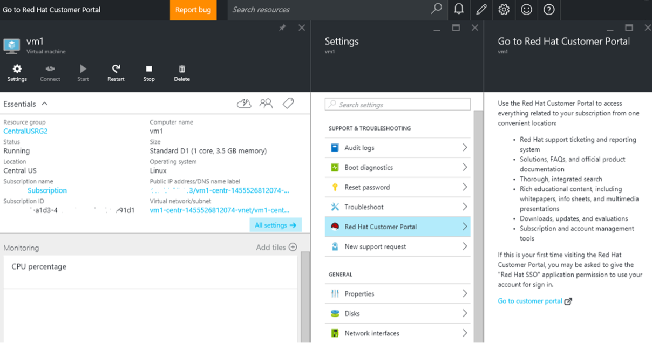Click the pencil edit icon in top bar
This screenshot has width=652, height=343.
tap(481, 9)
